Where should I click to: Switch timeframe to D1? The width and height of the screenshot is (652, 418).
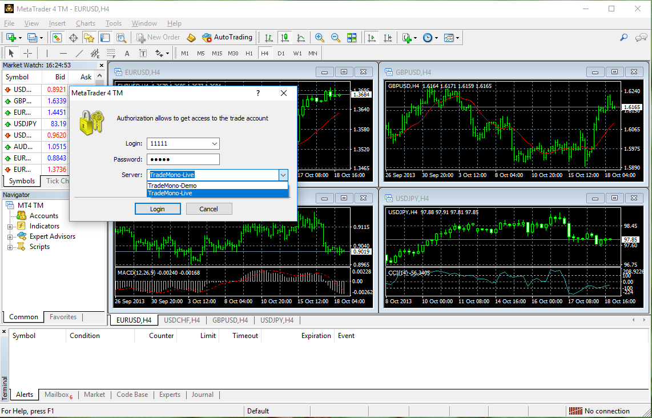[281, 53]
